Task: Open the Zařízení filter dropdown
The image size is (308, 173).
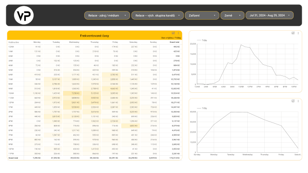Action: pos(202,15)
